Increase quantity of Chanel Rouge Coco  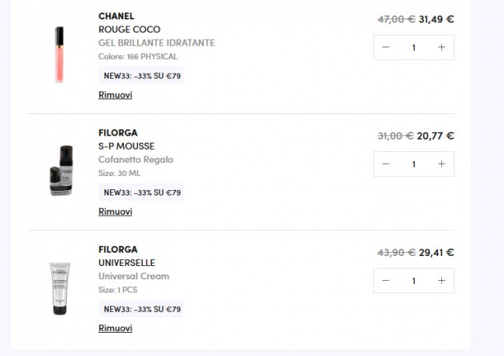441,47
